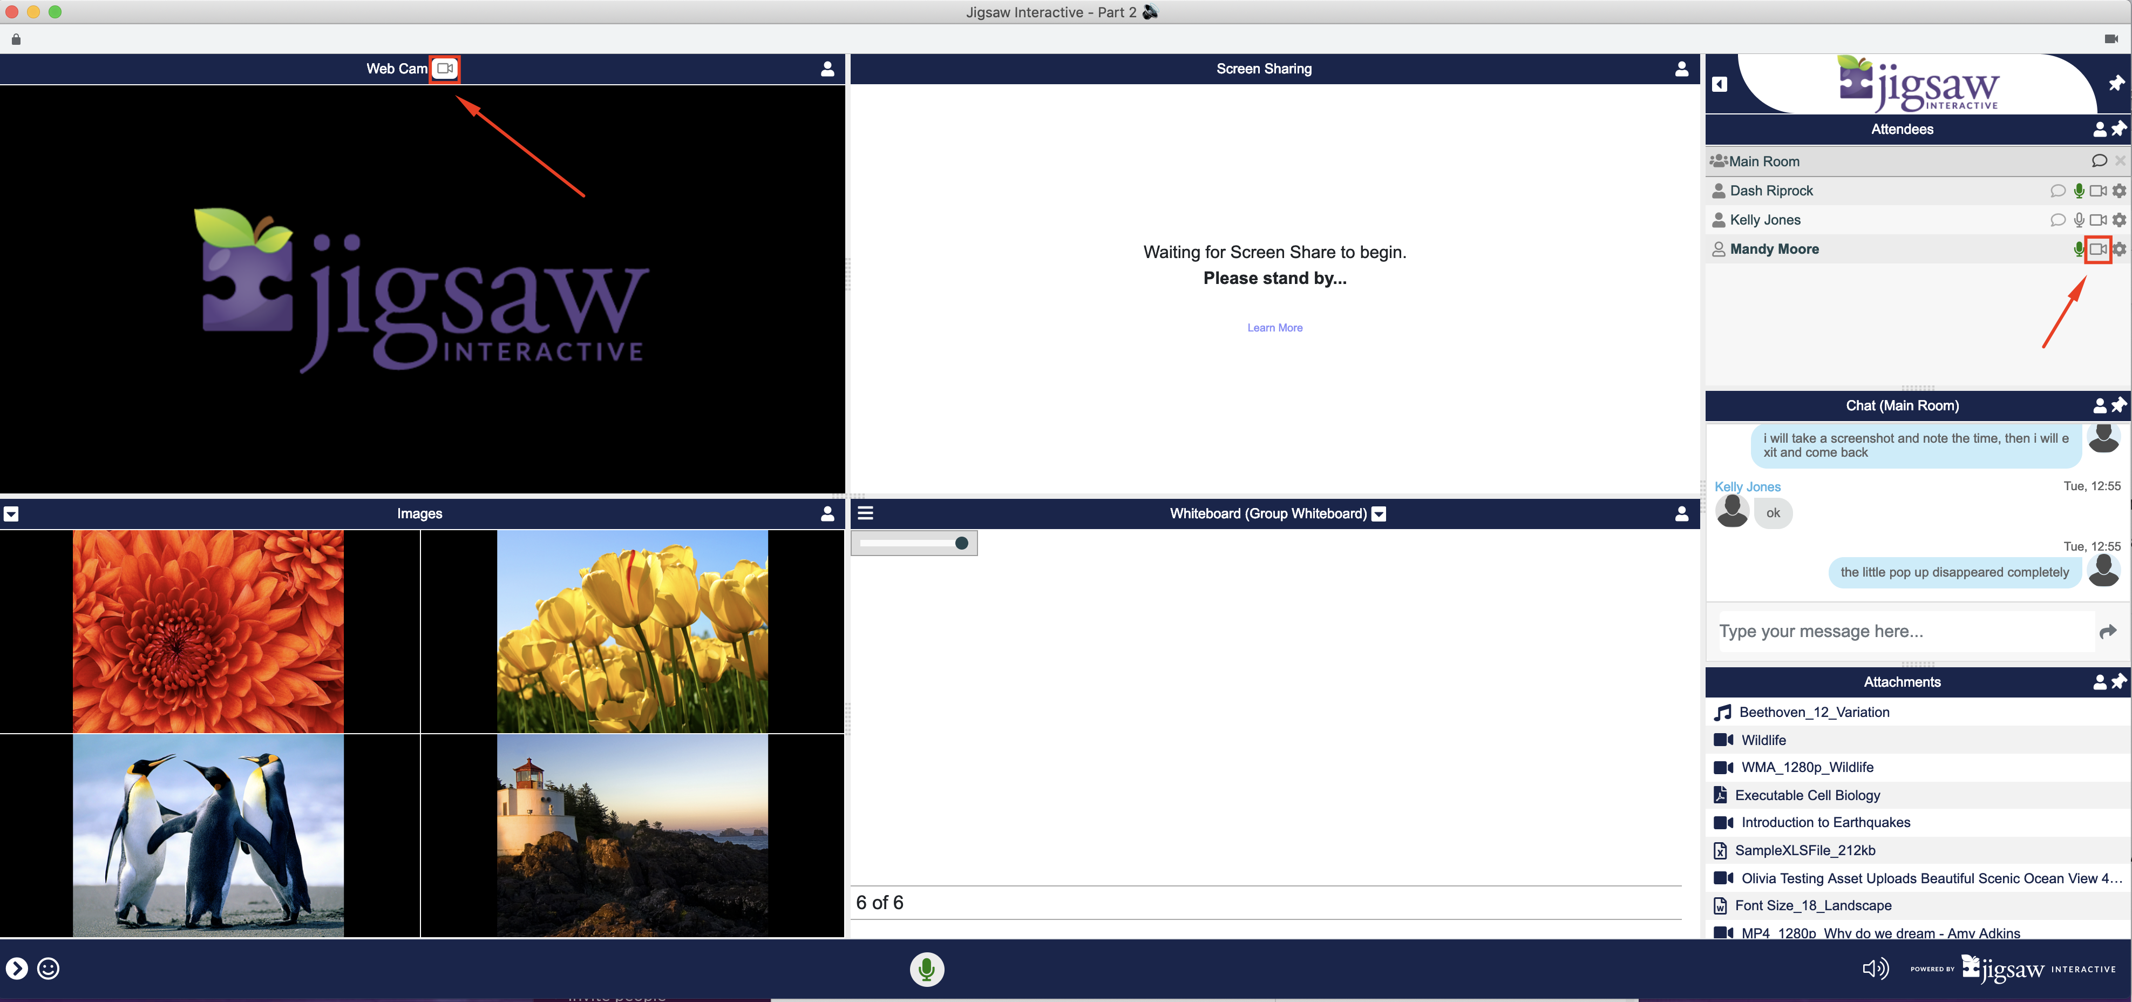Open the Images panel dropdown arrow
The width and height of the screenshot is (2132, 1002).
coord(11,514)
